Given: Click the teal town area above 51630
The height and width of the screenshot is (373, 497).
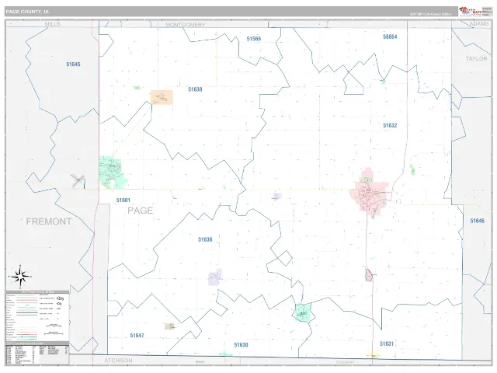Looking at the screenshot, I should [303, 312].
